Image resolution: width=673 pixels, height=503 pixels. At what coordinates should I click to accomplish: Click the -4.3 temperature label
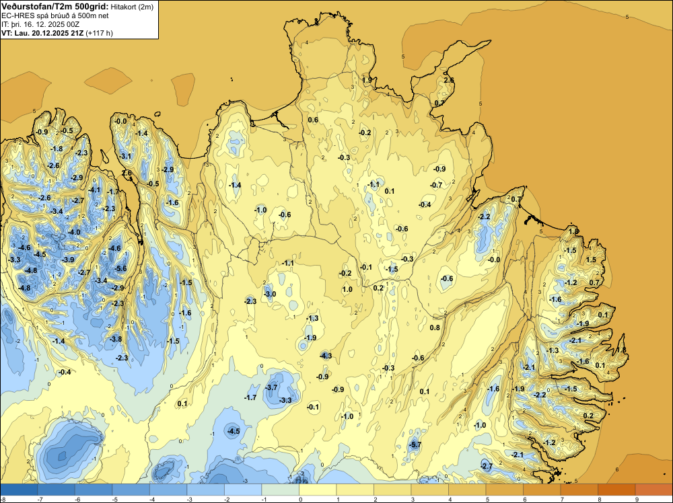326,356
